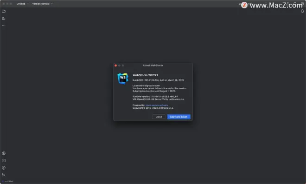The width and height of the screenshot is (306, 184).
Task: Show more tool windows via ellipsis icon
Action: [x=4, y=26]
